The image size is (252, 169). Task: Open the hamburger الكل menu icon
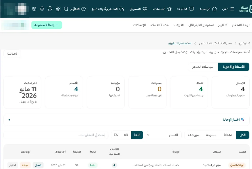pos(232,9)
